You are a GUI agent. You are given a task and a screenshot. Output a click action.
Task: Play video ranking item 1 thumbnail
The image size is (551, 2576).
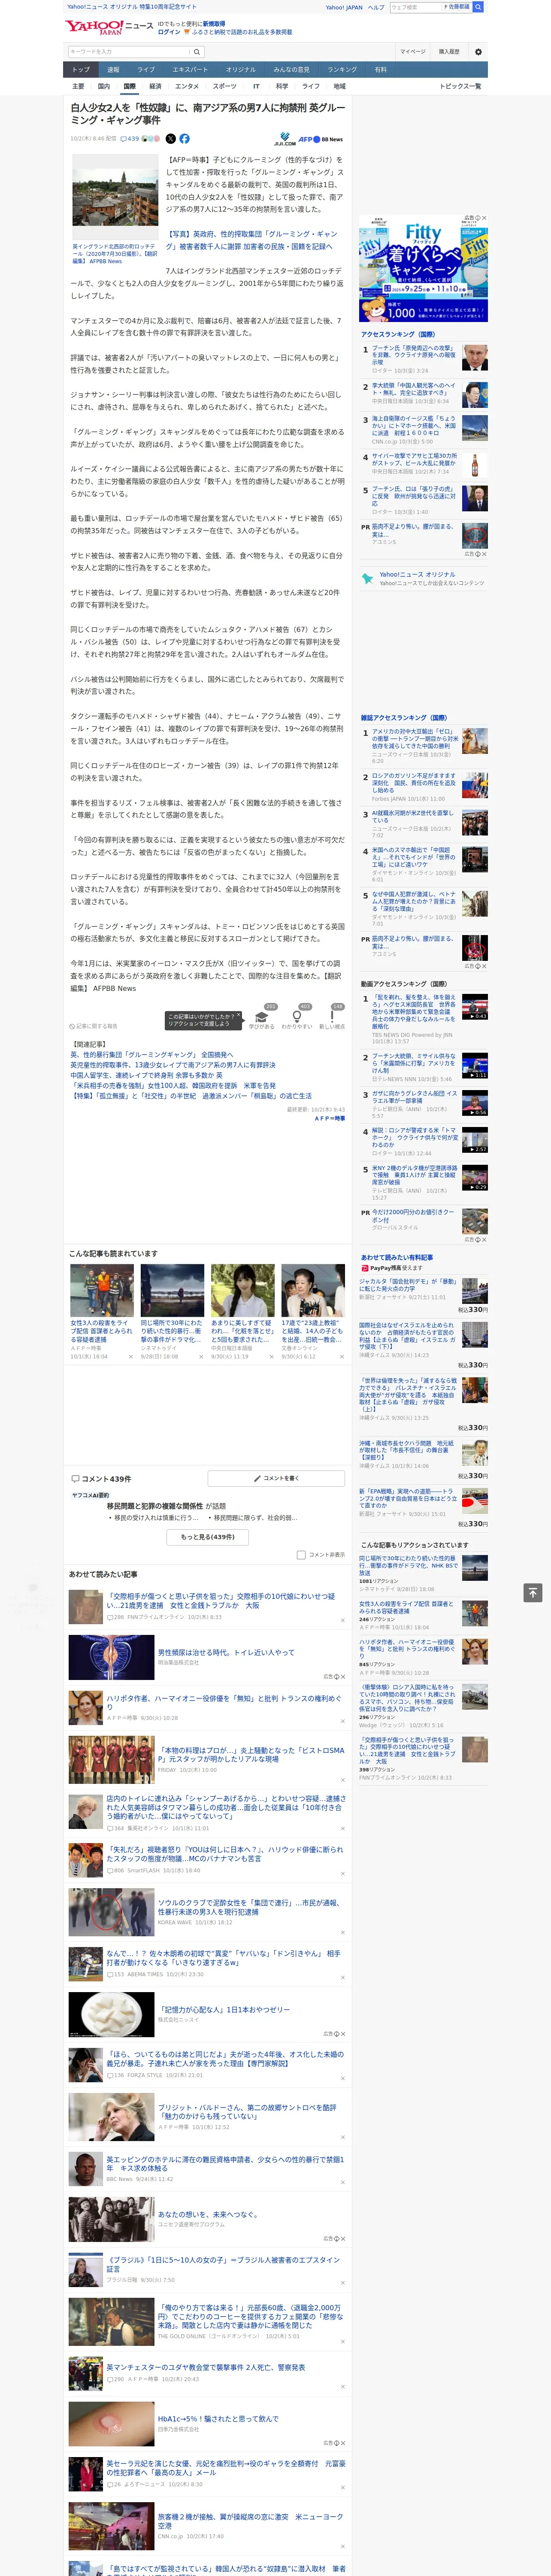(474, 1006)
